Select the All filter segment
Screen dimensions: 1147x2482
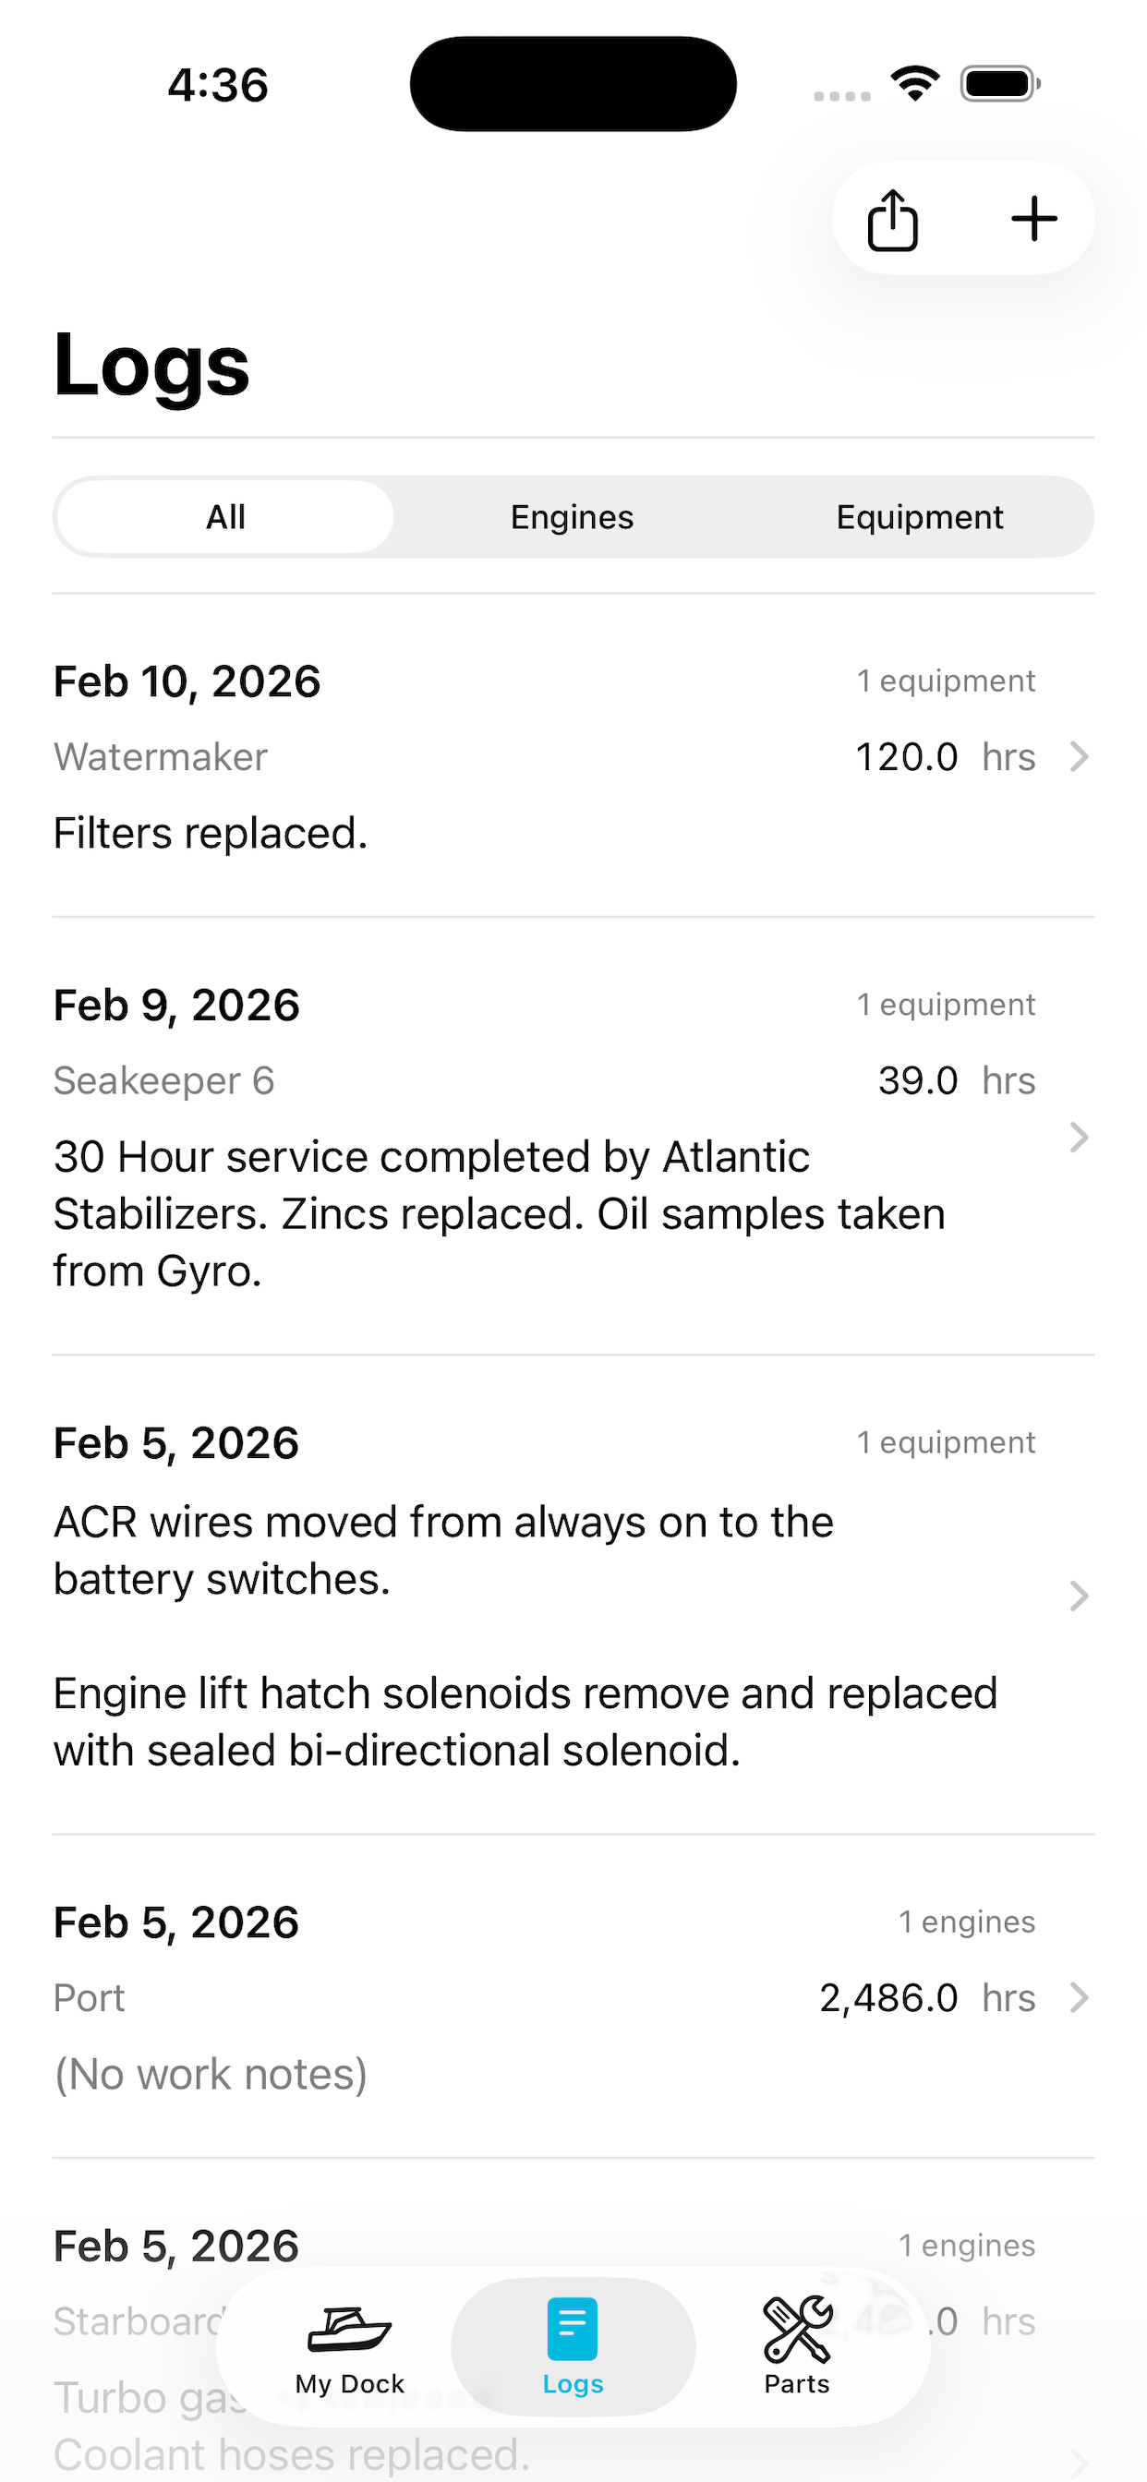[225, 517]
